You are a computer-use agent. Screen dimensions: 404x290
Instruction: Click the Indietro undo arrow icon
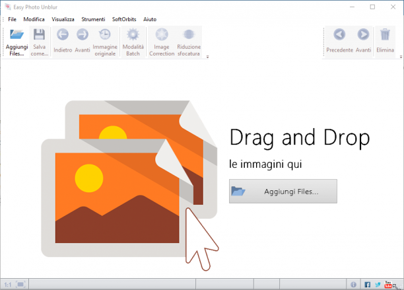[63, 34]
